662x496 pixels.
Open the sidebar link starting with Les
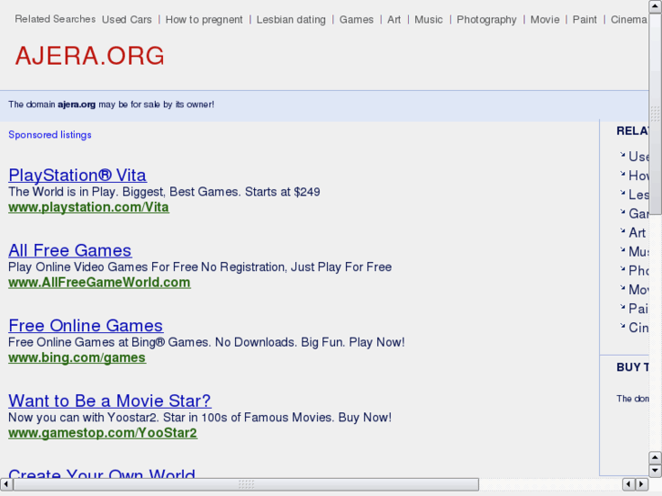pos(638,195)
